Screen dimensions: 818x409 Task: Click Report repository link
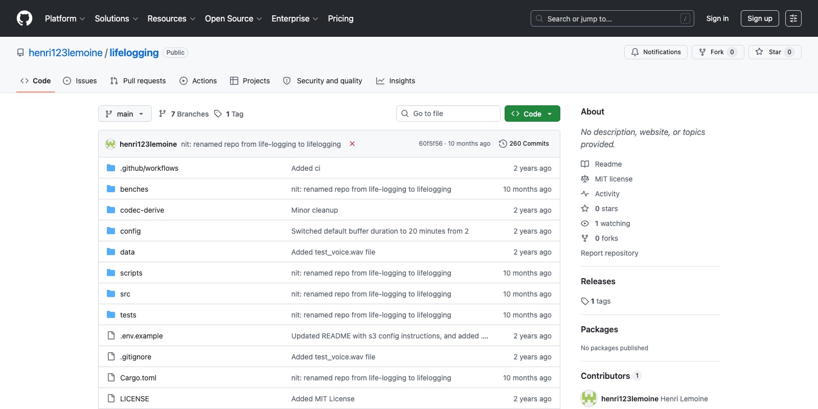click(x=609, y=253)
